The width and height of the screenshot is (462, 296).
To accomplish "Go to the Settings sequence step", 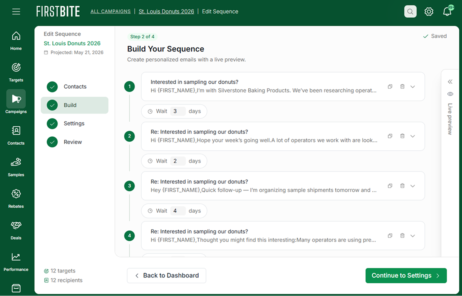I will click(75, 124).
